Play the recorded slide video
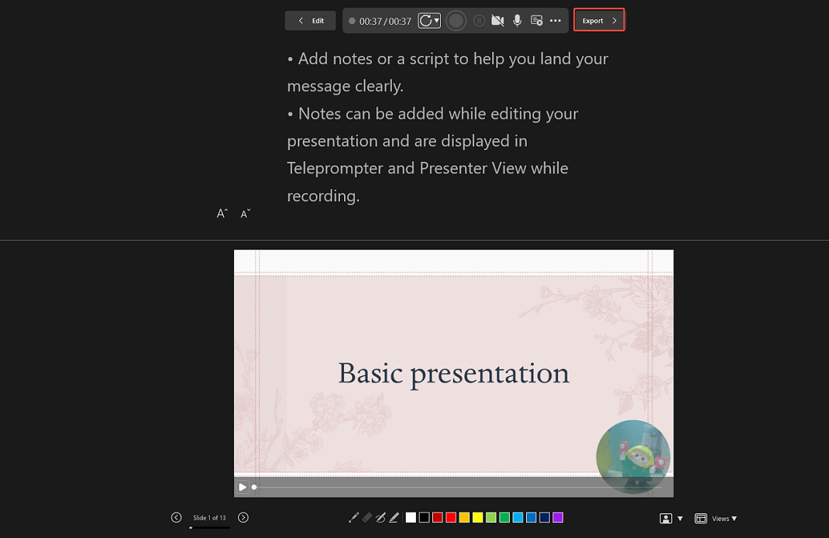This screenshot has width=829, height=538. pyautogui.click(x=242, y=487)
